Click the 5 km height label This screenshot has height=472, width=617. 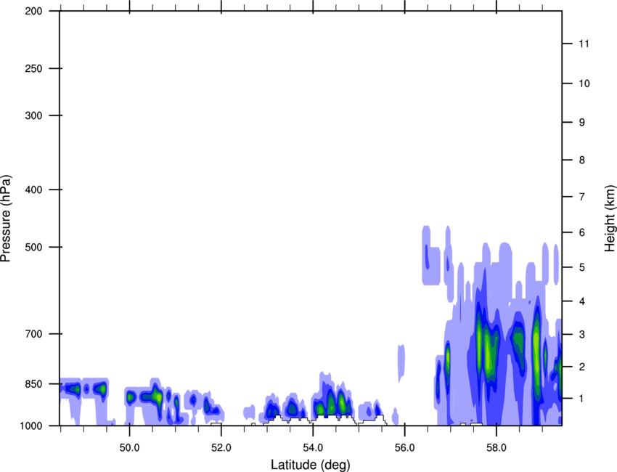pyautogui.click(x=581, y=267)
